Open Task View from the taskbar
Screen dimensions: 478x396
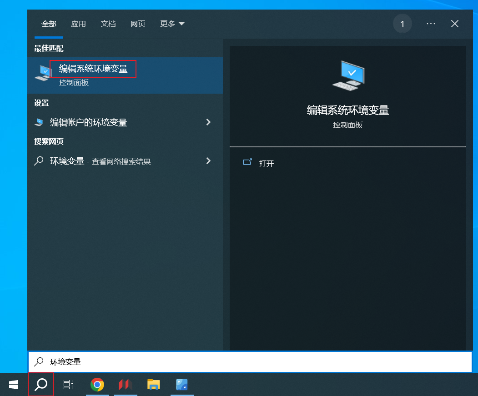click(68, 385)
